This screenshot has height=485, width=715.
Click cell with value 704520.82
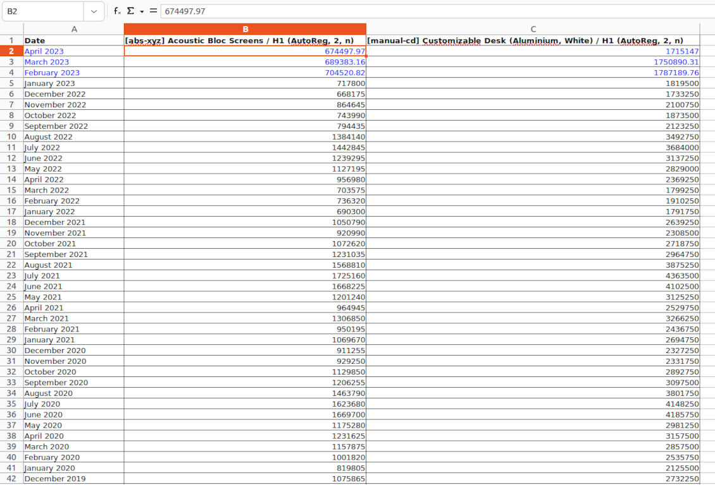tap(246, 73)
